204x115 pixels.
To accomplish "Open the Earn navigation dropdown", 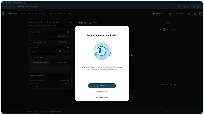I will point(30,14).
